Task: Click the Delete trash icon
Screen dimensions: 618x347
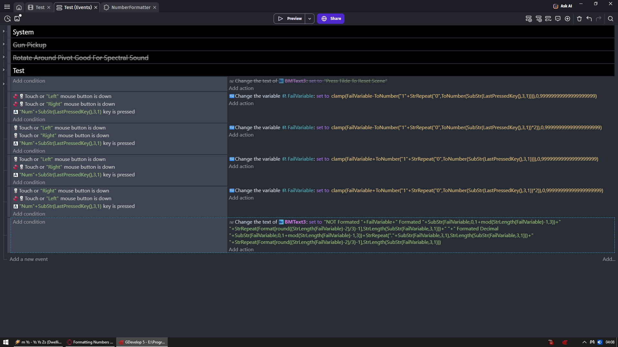Action: click(579, 19)
